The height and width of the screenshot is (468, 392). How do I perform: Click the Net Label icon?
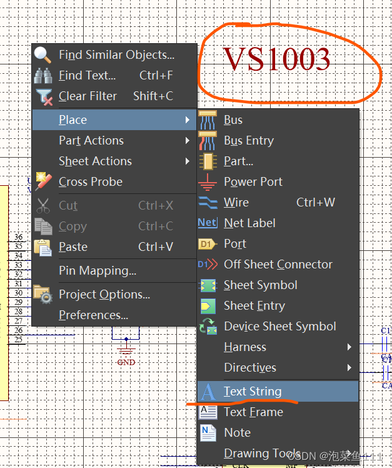click(x=208, y=223)
